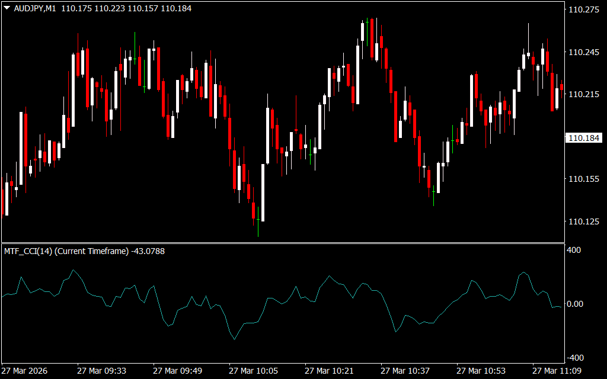Click the 27 Mar 09:33 time label
Image resolution: width=607 pixels, height=379 pixels.
click(x=101, y=371)
